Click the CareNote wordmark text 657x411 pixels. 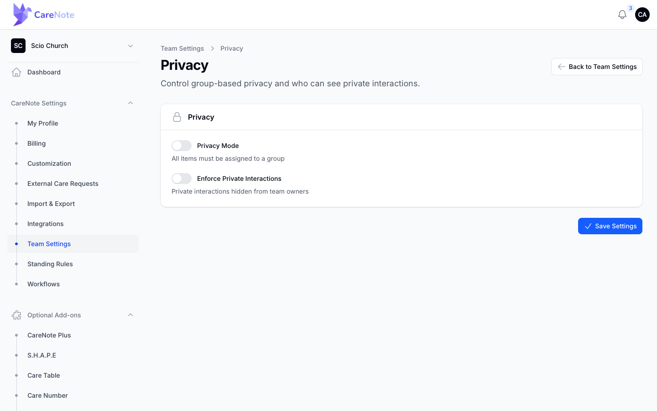pos(54,15)
